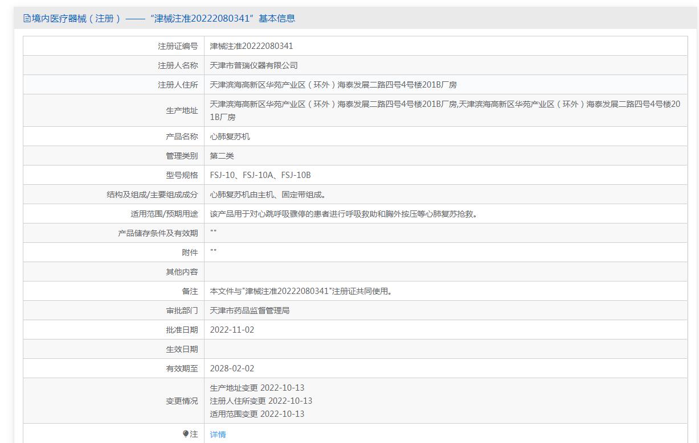
Task: Click the 产品名称 label
Action: [x=182, y=136]
